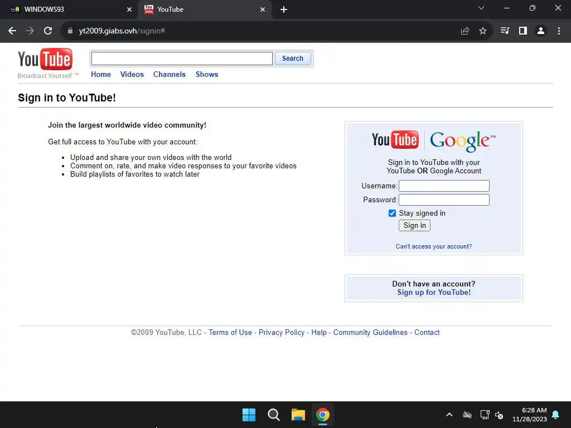This screenshot has height=428, width=571.
Task: Follow the Can't access your account link
Action: point(434,246)
